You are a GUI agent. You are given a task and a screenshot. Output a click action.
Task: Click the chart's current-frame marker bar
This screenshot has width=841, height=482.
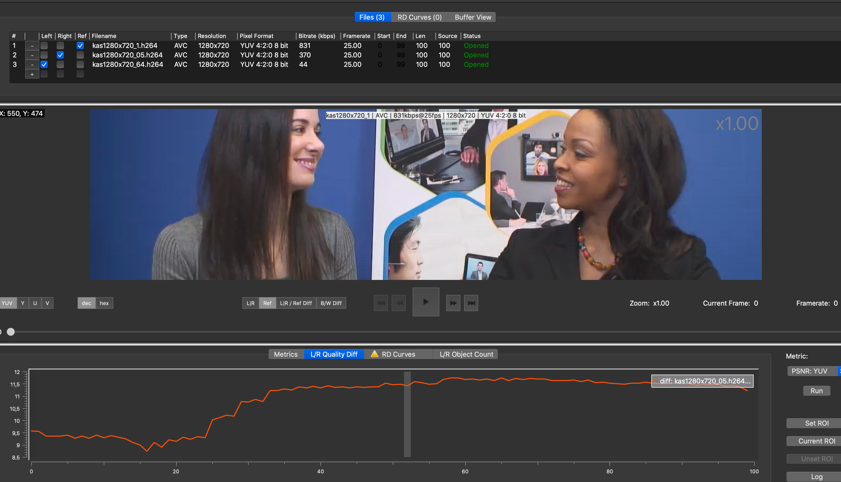coord(407,414)
